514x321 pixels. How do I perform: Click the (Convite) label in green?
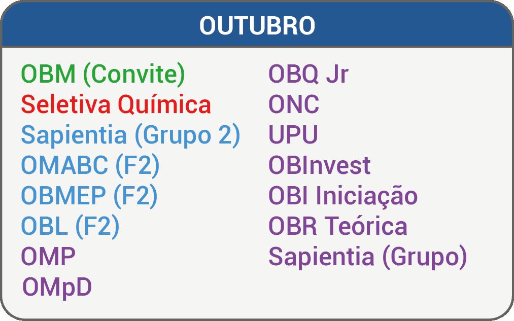click(x=134, y=75)
